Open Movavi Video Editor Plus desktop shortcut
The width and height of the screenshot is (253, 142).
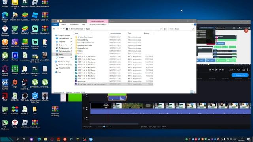(35, 98)
